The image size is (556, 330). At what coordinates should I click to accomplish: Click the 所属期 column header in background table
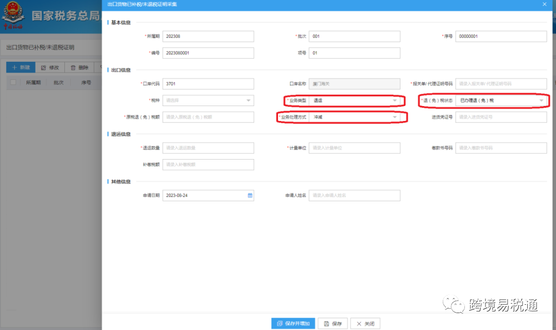33,82
